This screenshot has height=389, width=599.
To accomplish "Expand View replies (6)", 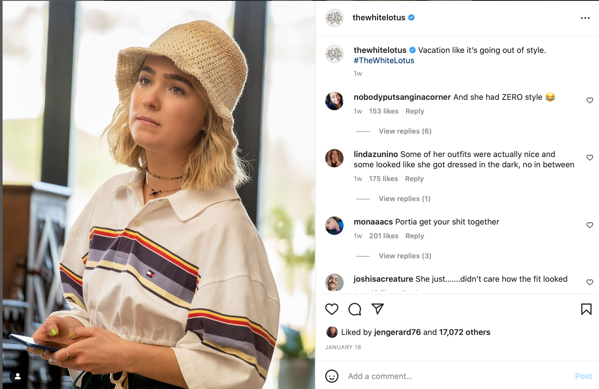I will (x=405, y=131).
